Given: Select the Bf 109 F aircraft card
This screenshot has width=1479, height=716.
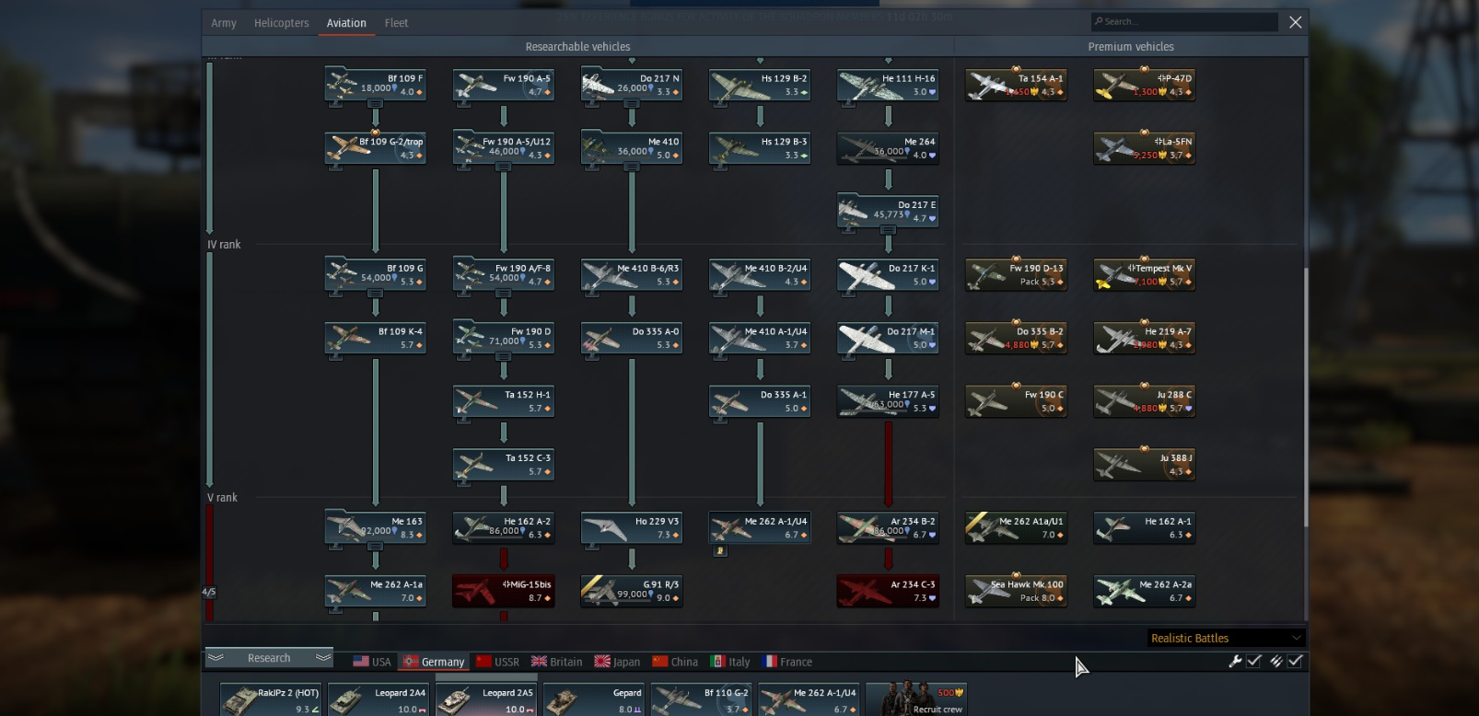Looking at the screenshot, I should pyautogui.click(x=375, y=85).
